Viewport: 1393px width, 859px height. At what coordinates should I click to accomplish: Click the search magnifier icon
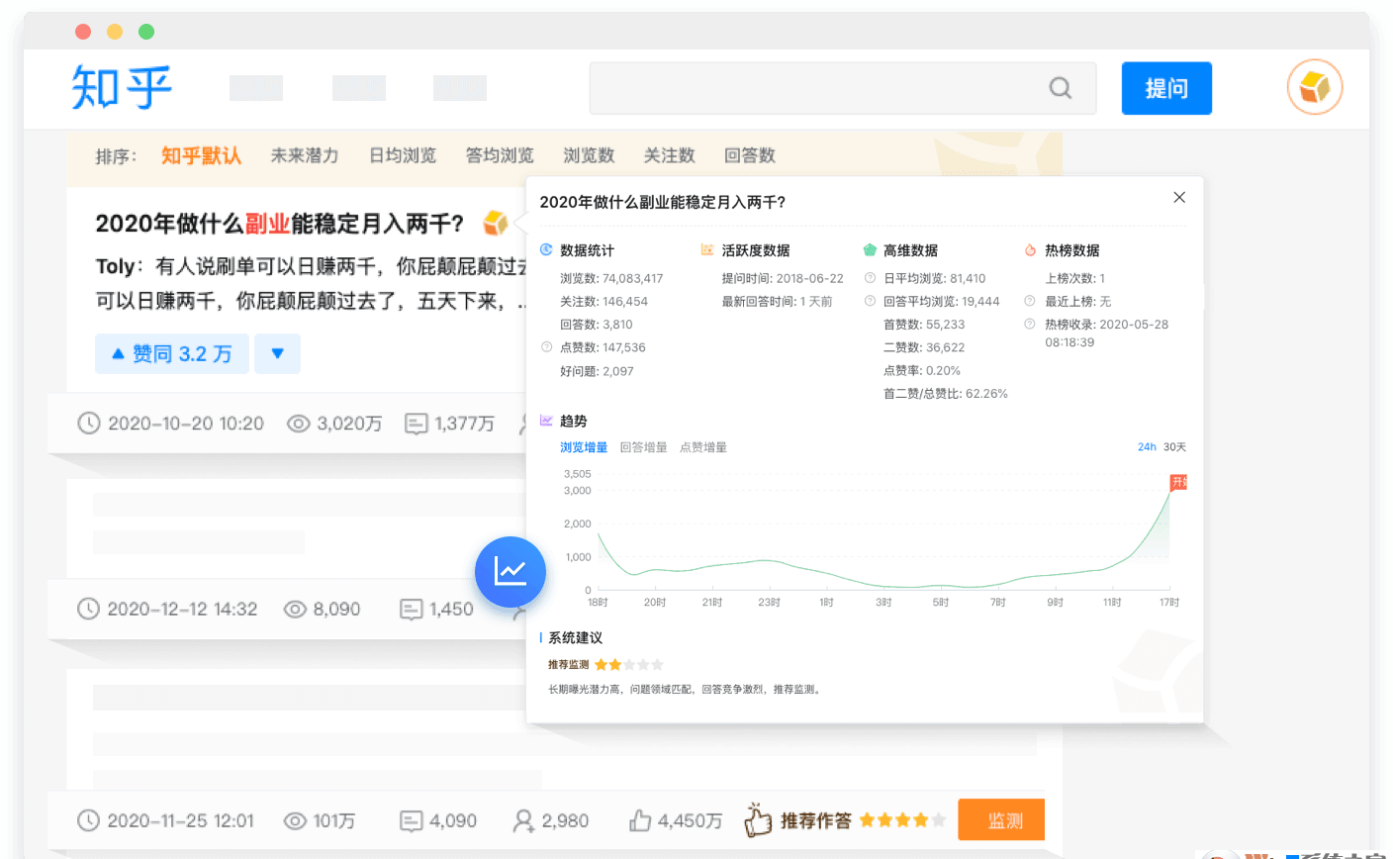click(x=1061, y=88)
